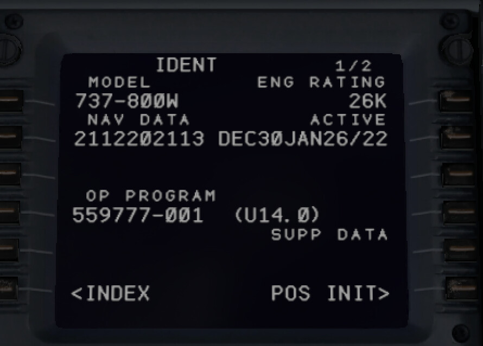Select the 1/2 page indicator
This screenshot has width=483, height=346.
click(354, 66)
